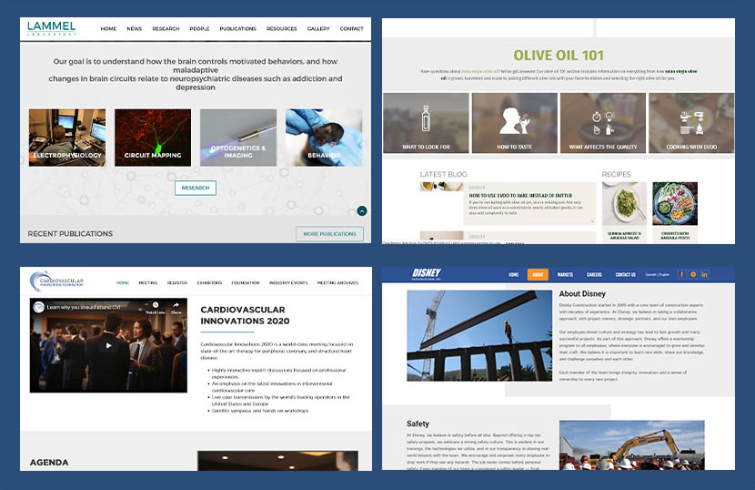Image resolution: width=755 pixels, height=490 pixels.
Task: Open the Circuit Mapping research tile
Action: (x=153, y=138)
